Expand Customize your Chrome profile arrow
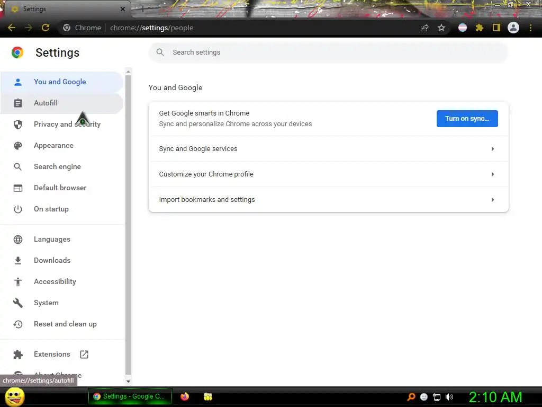The width and height of the screenshot is (542, 407). pyautogui.click(x=493, y=174)
